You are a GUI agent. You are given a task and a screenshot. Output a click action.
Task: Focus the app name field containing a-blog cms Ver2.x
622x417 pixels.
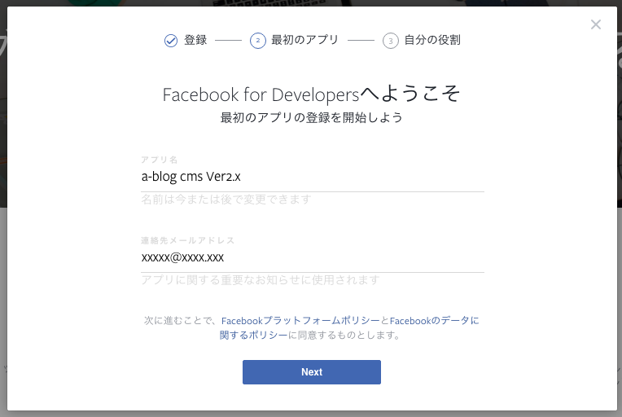click(312, 176)
